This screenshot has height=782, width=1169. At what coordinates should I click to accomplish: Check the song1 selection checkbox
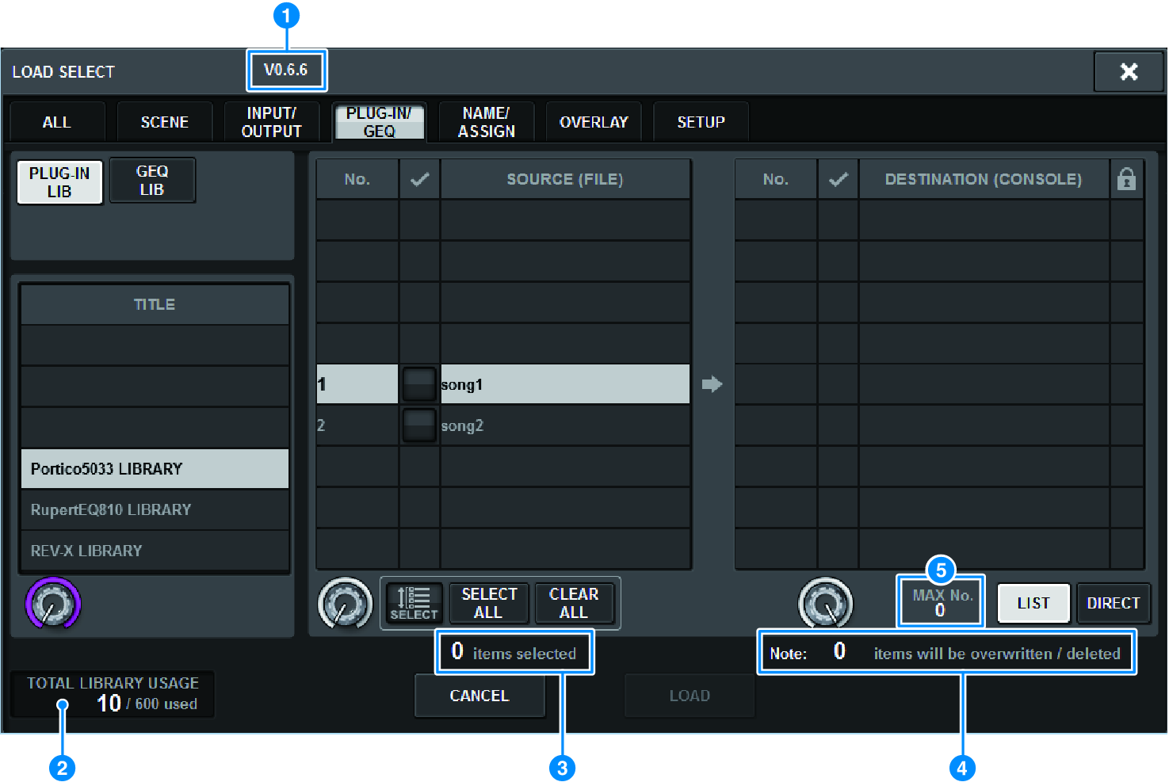point(419,383)
